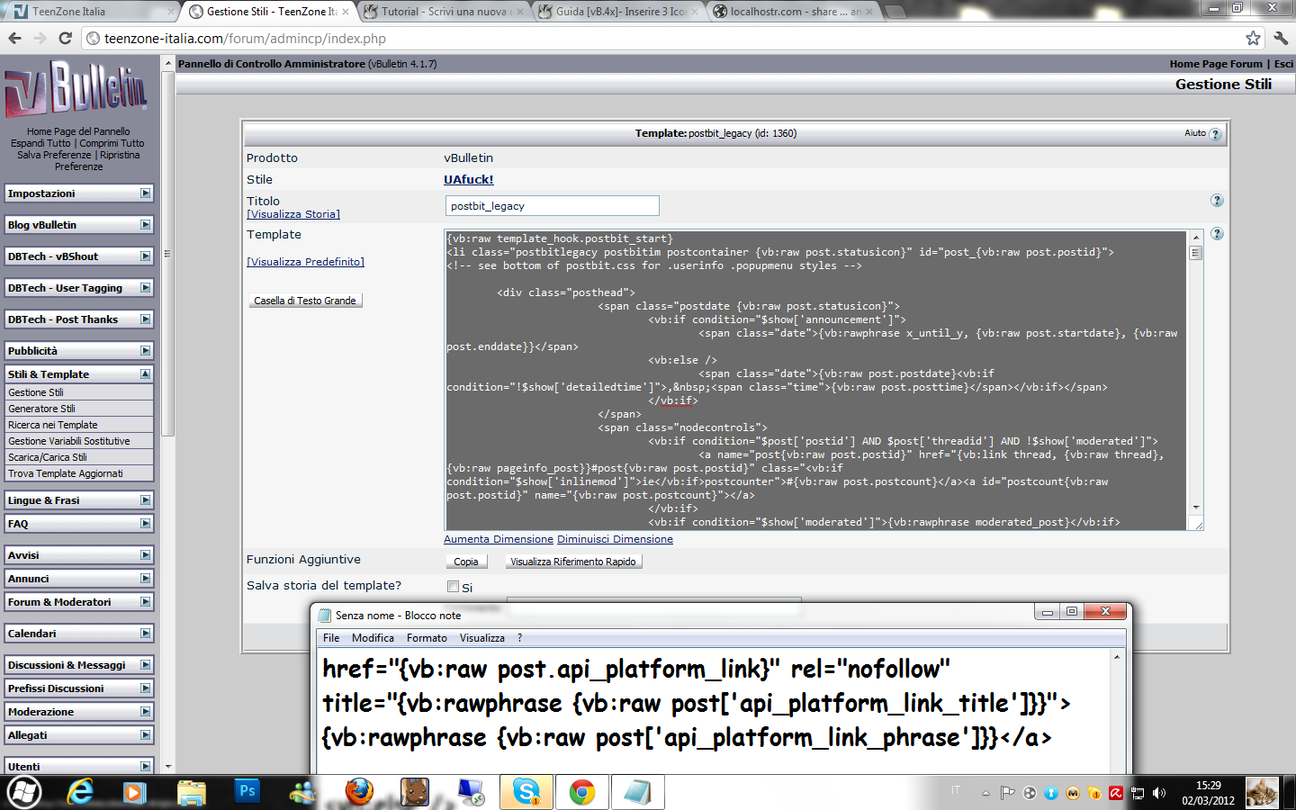Click Espandi Tutto in sidebar

[x=40, y=143]
